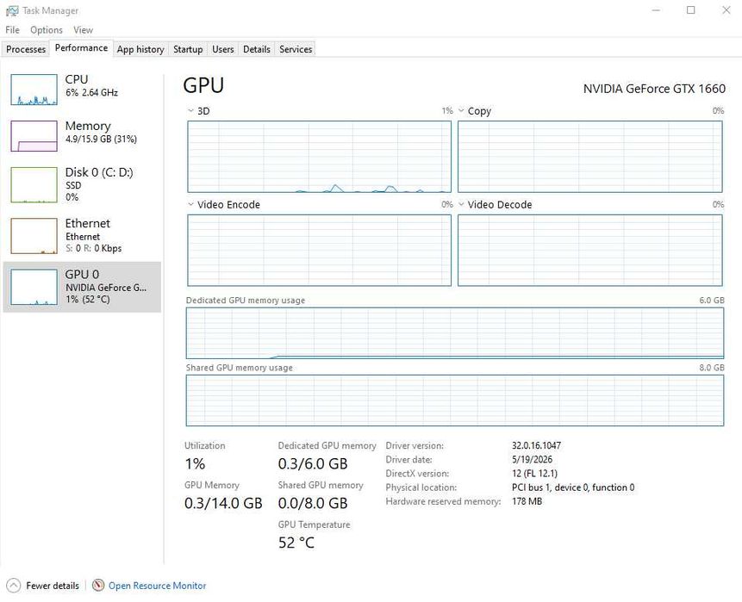Click the 178 MB hardware reserved value
Screen dimensions: 742x602
(x=527, y=501)
